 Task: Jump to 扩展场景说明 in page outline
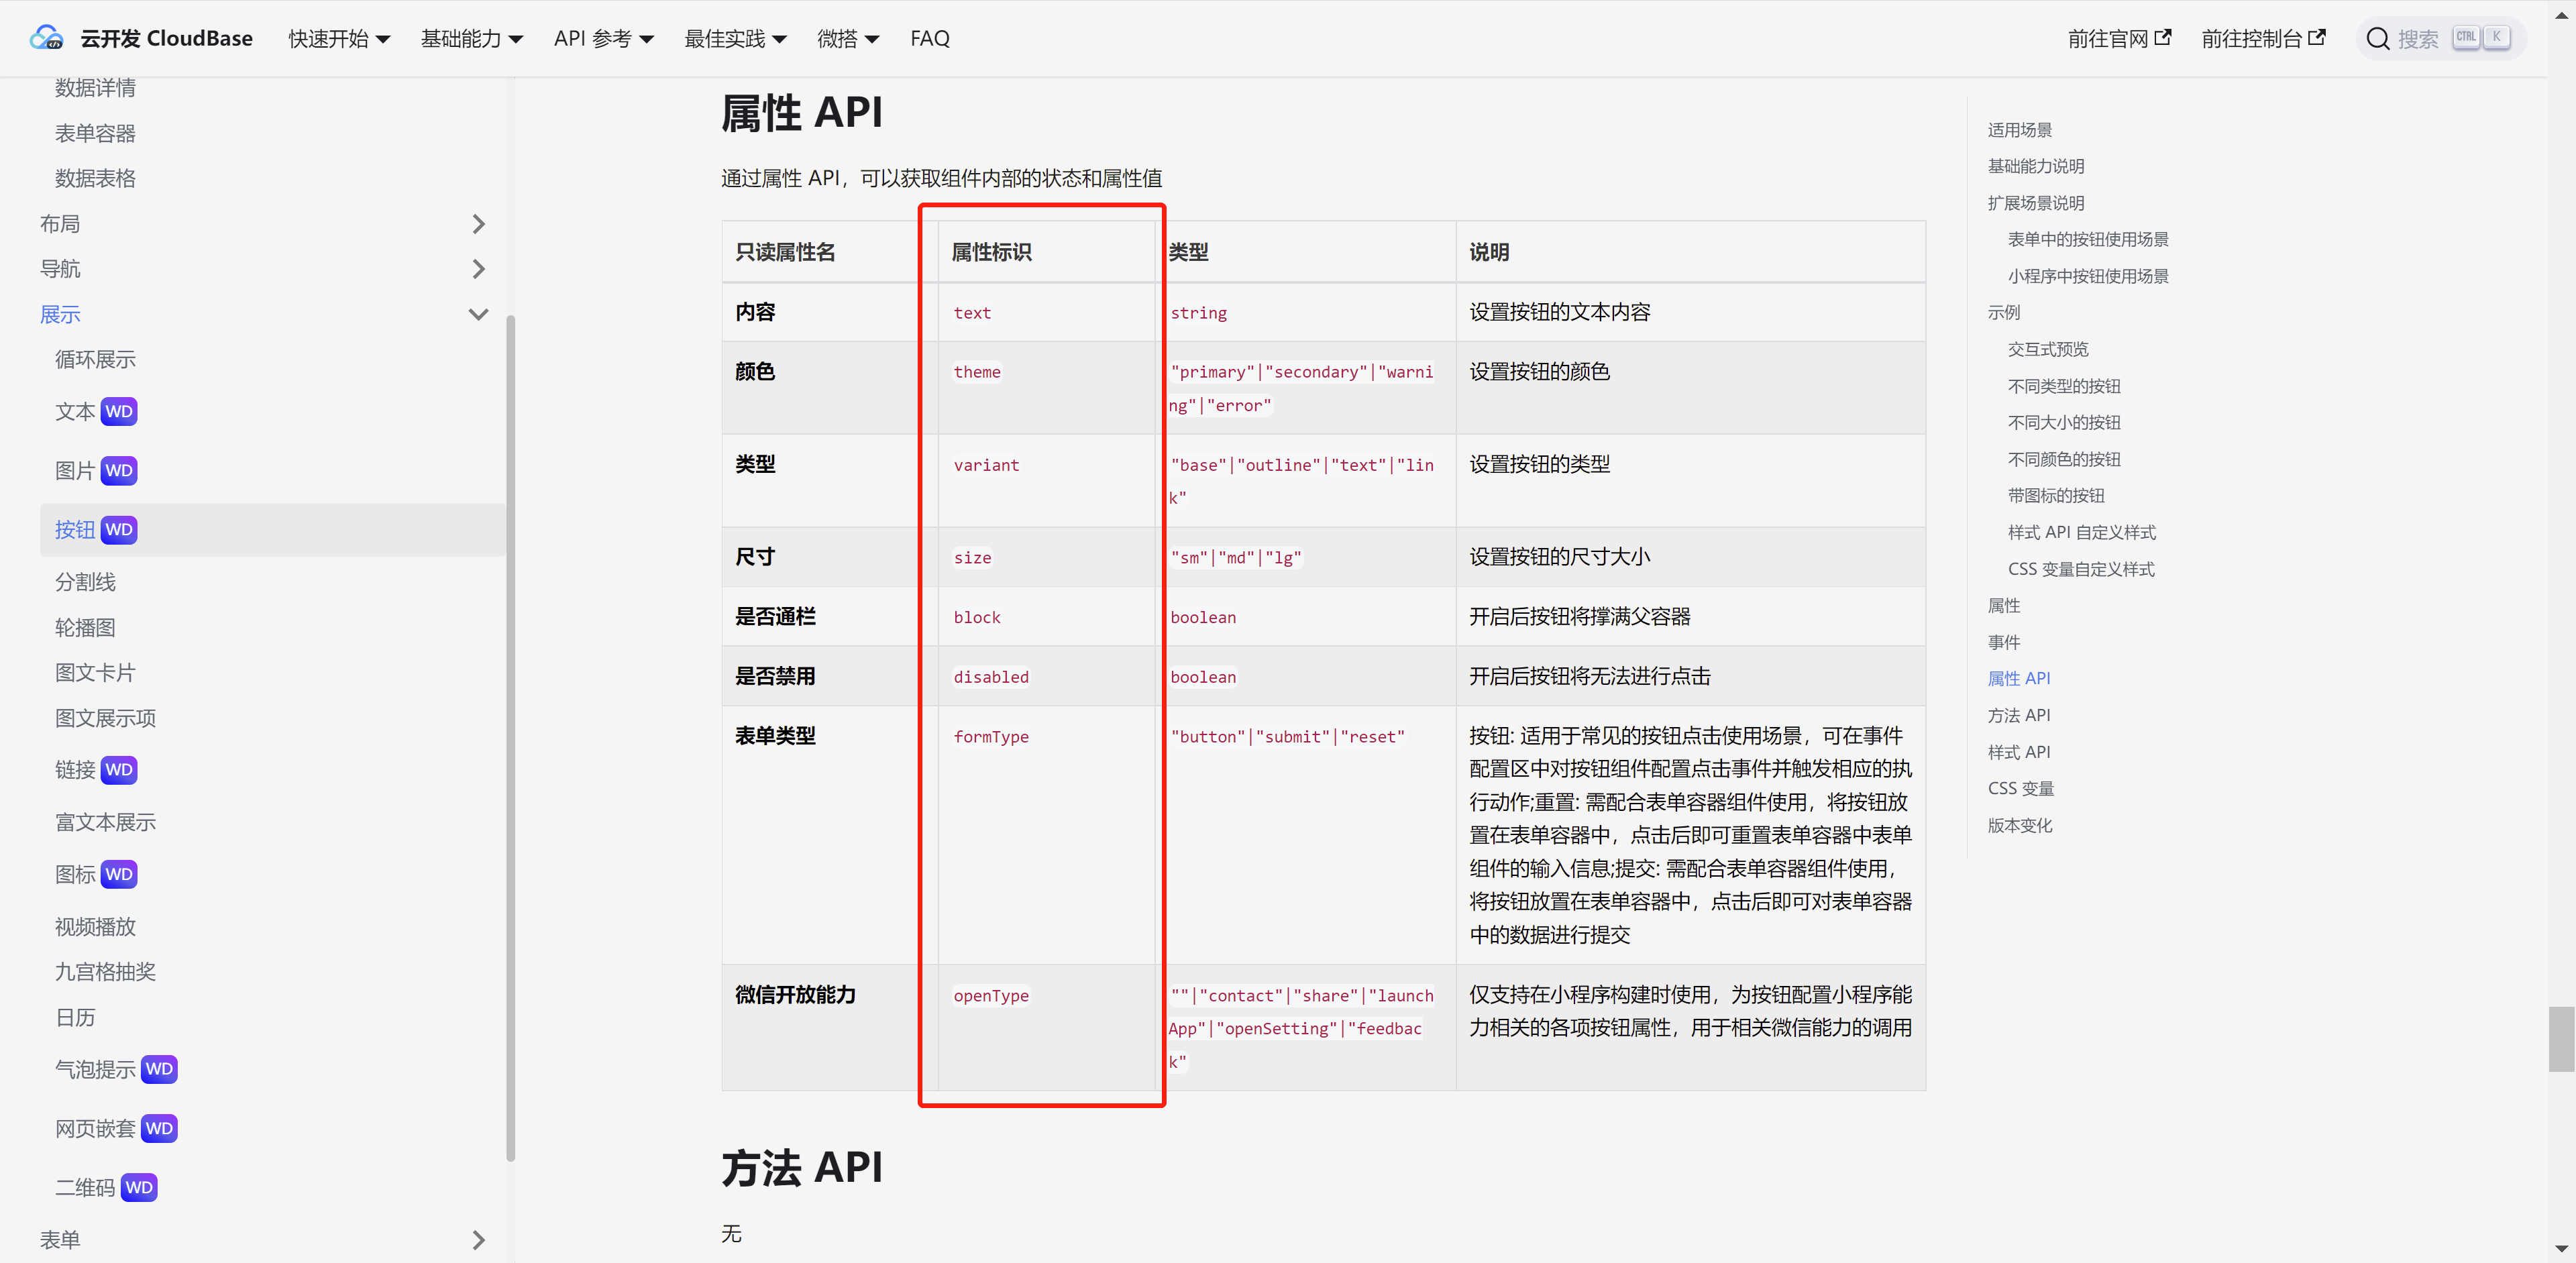tap(2035, 203)
